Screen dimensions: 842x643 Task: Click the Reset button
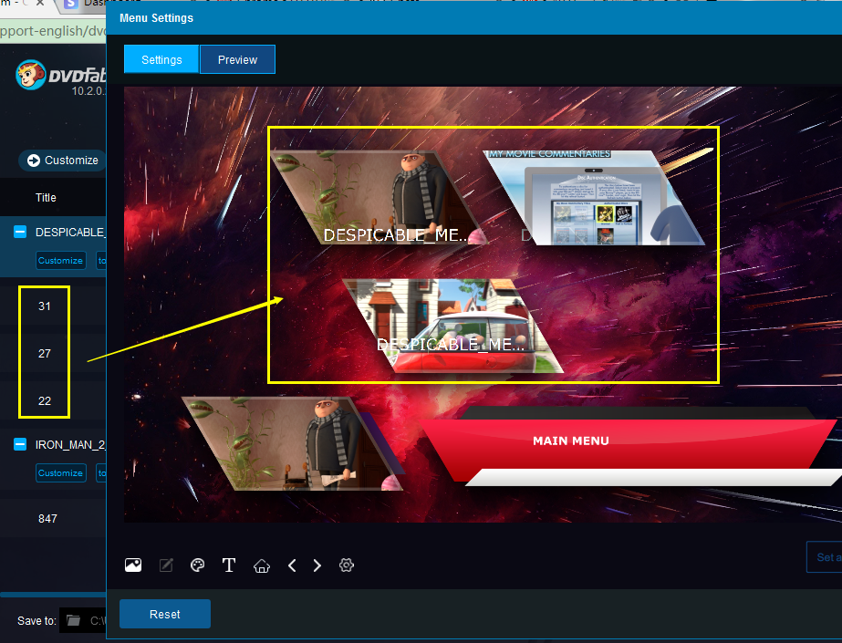coord(165,614)
